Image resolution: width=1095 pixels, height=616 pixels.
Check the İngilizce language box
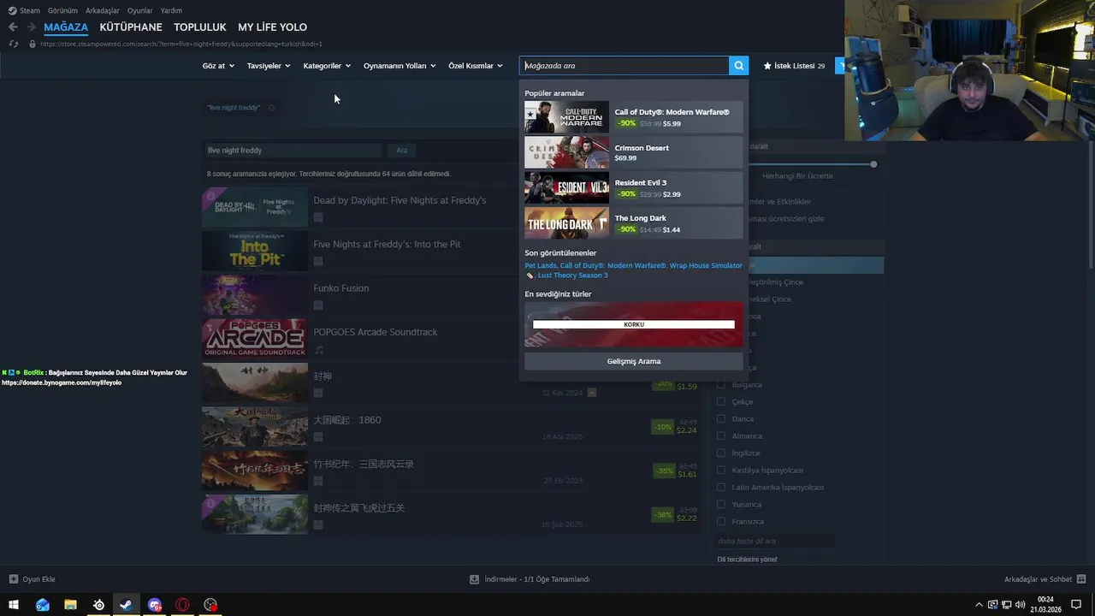[x=721, y=453]
